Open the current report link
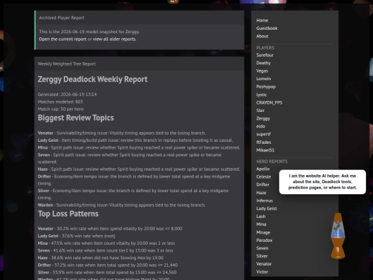 coord(63,39)
